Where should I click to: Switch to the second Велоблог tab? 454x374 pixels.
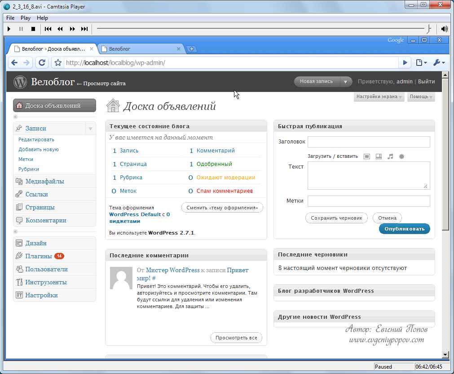tap(139, 49)
